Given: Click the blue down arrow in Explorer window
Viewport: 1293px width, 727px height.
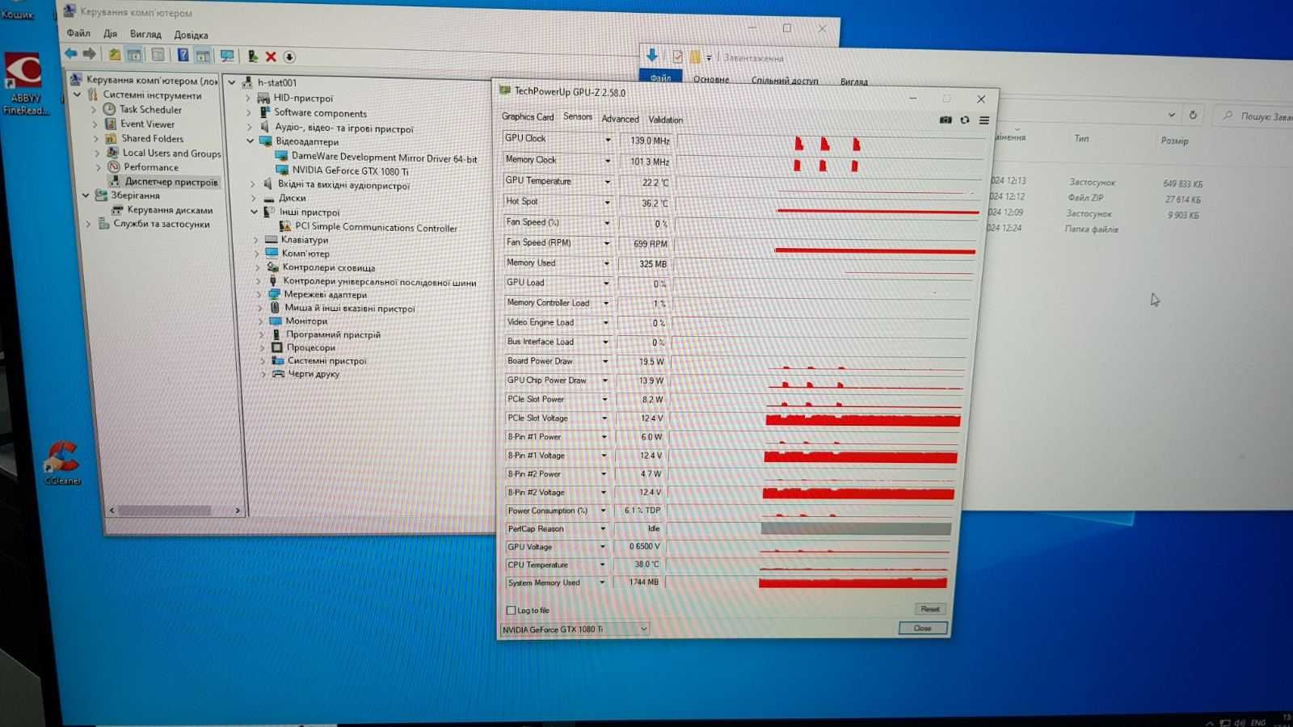Looking at the screenshot, I should tap(651, 55).
